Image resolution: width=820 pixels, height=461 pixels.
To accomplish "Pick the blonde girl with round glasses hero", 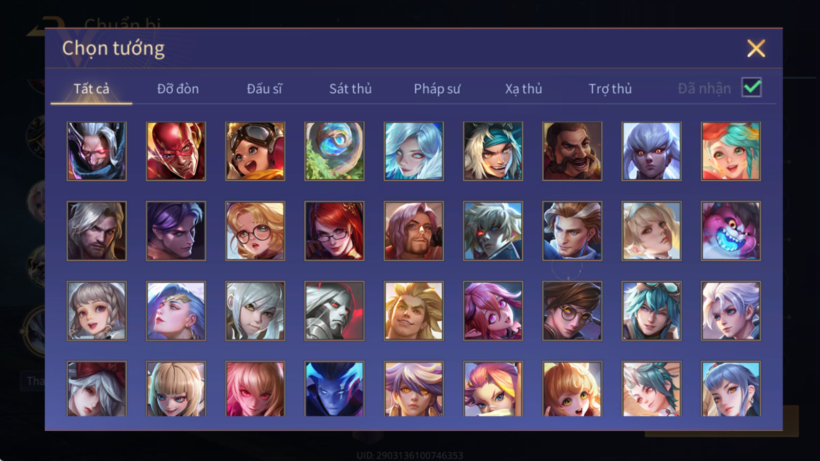I will (x=255, y=231).
